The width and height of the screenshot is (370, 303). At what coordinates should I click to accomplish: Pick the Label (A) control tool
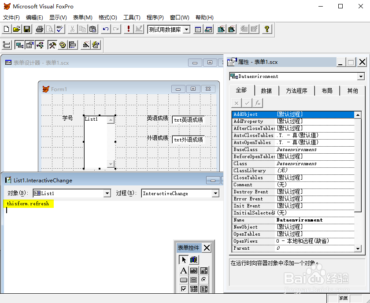pos(183,271)
